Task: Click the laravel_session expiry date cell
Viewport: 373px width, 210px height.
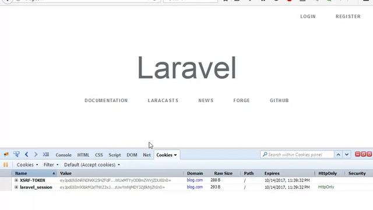Action: point(287,187)
